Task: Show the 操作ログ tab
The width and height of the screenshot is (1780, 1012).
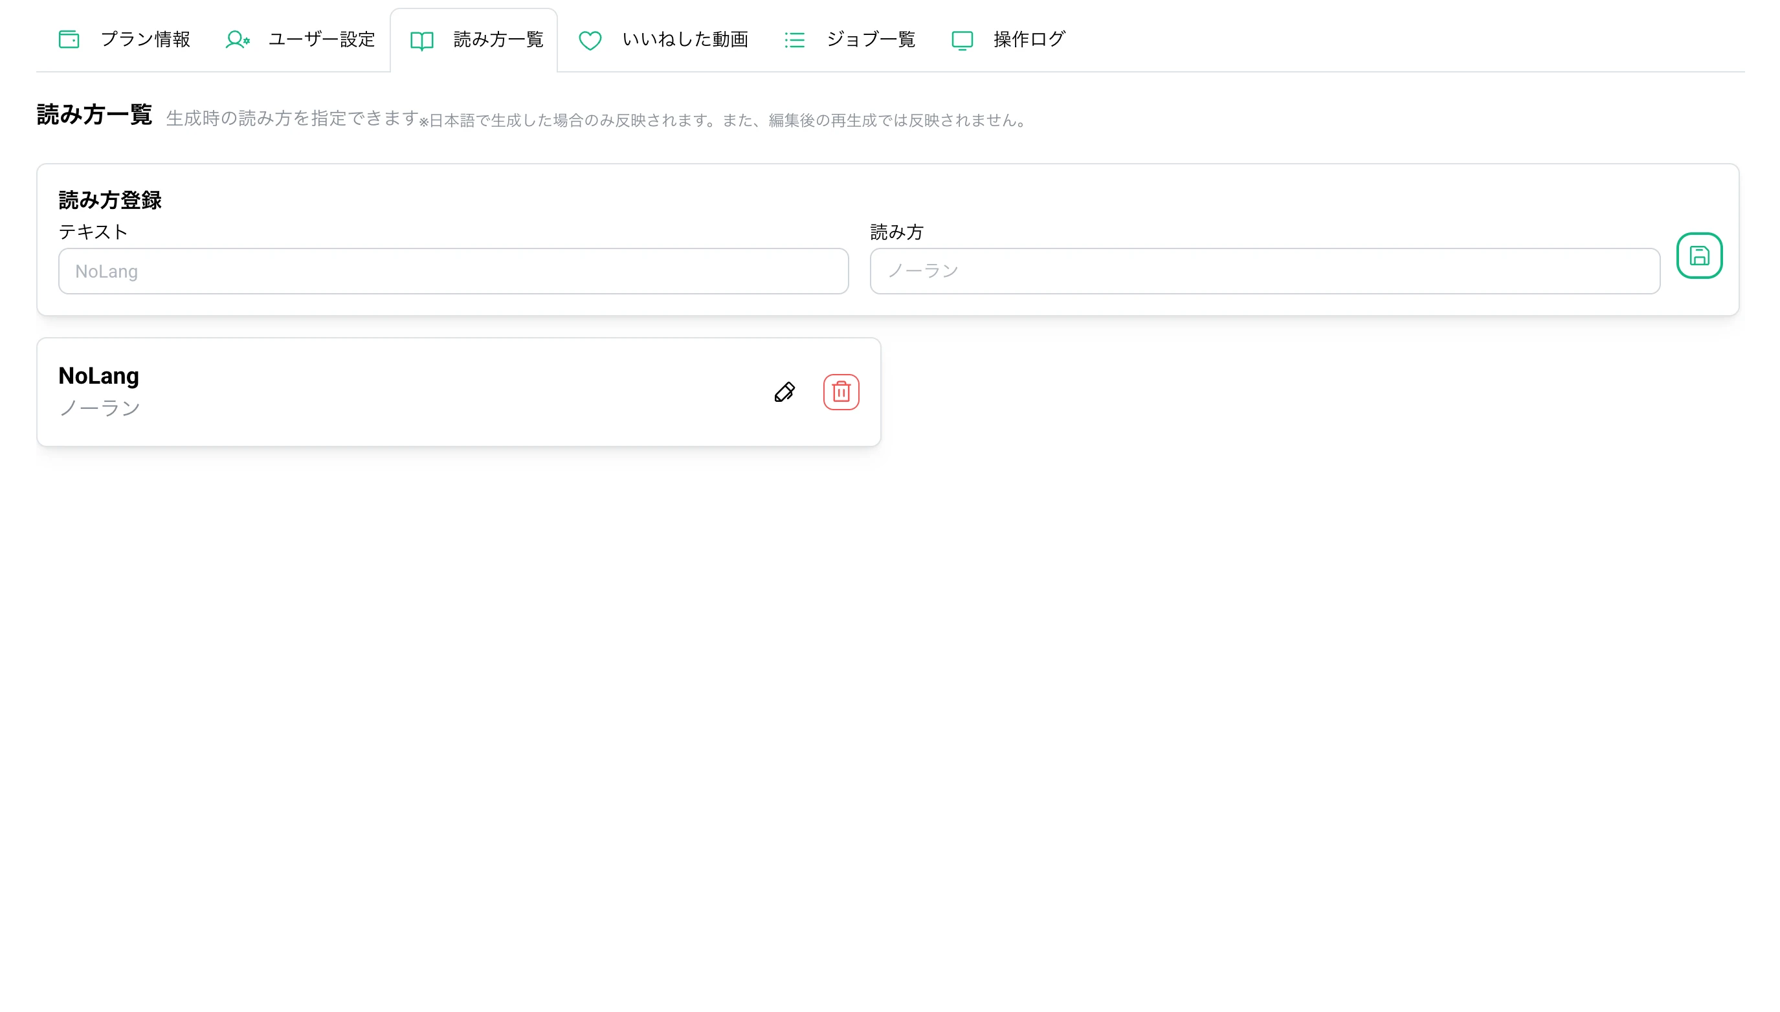Action: pos(1008,39)
